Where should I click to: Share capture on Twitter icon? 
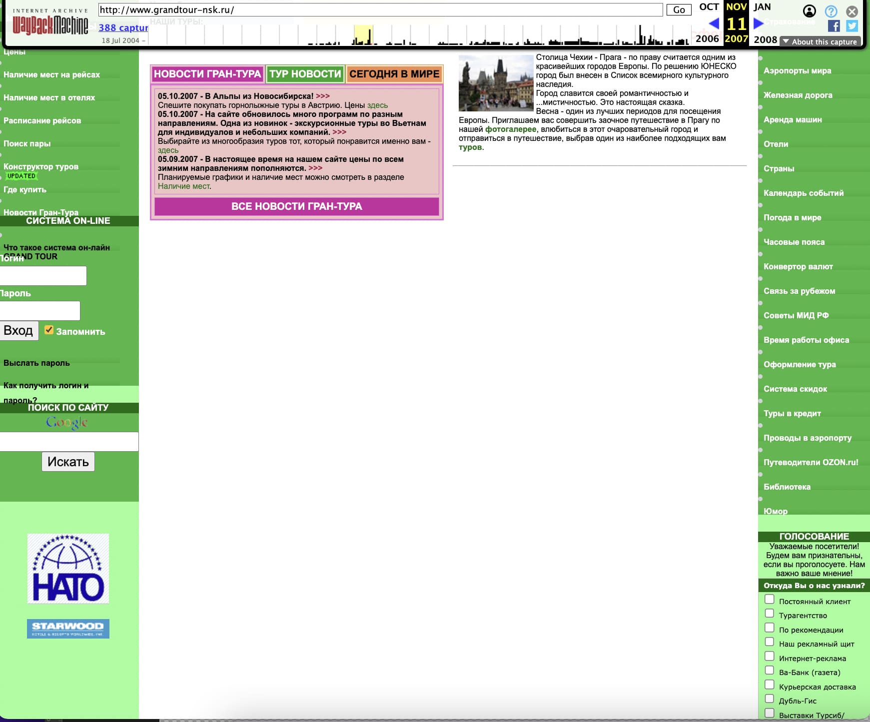click(x=852, y=26)
